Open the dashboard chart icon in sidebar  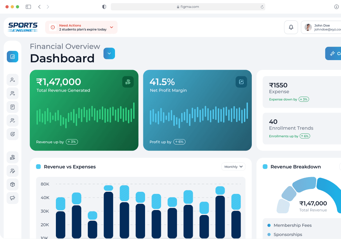click(x=13, y=57)
